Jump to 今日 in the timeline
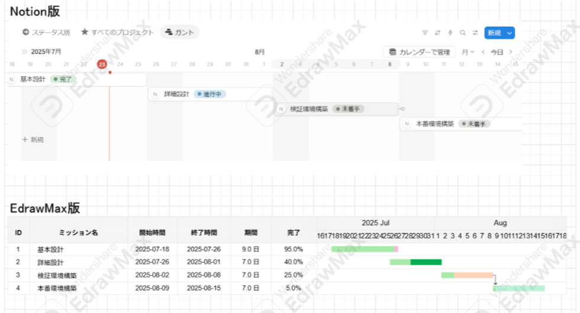 pos(497,52)
